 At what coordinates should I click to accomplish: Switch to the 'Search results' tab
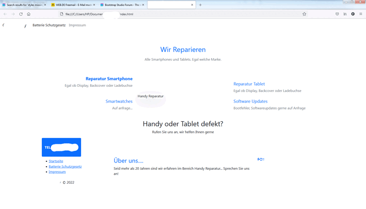pyautogui.click(x=24, y=5)
